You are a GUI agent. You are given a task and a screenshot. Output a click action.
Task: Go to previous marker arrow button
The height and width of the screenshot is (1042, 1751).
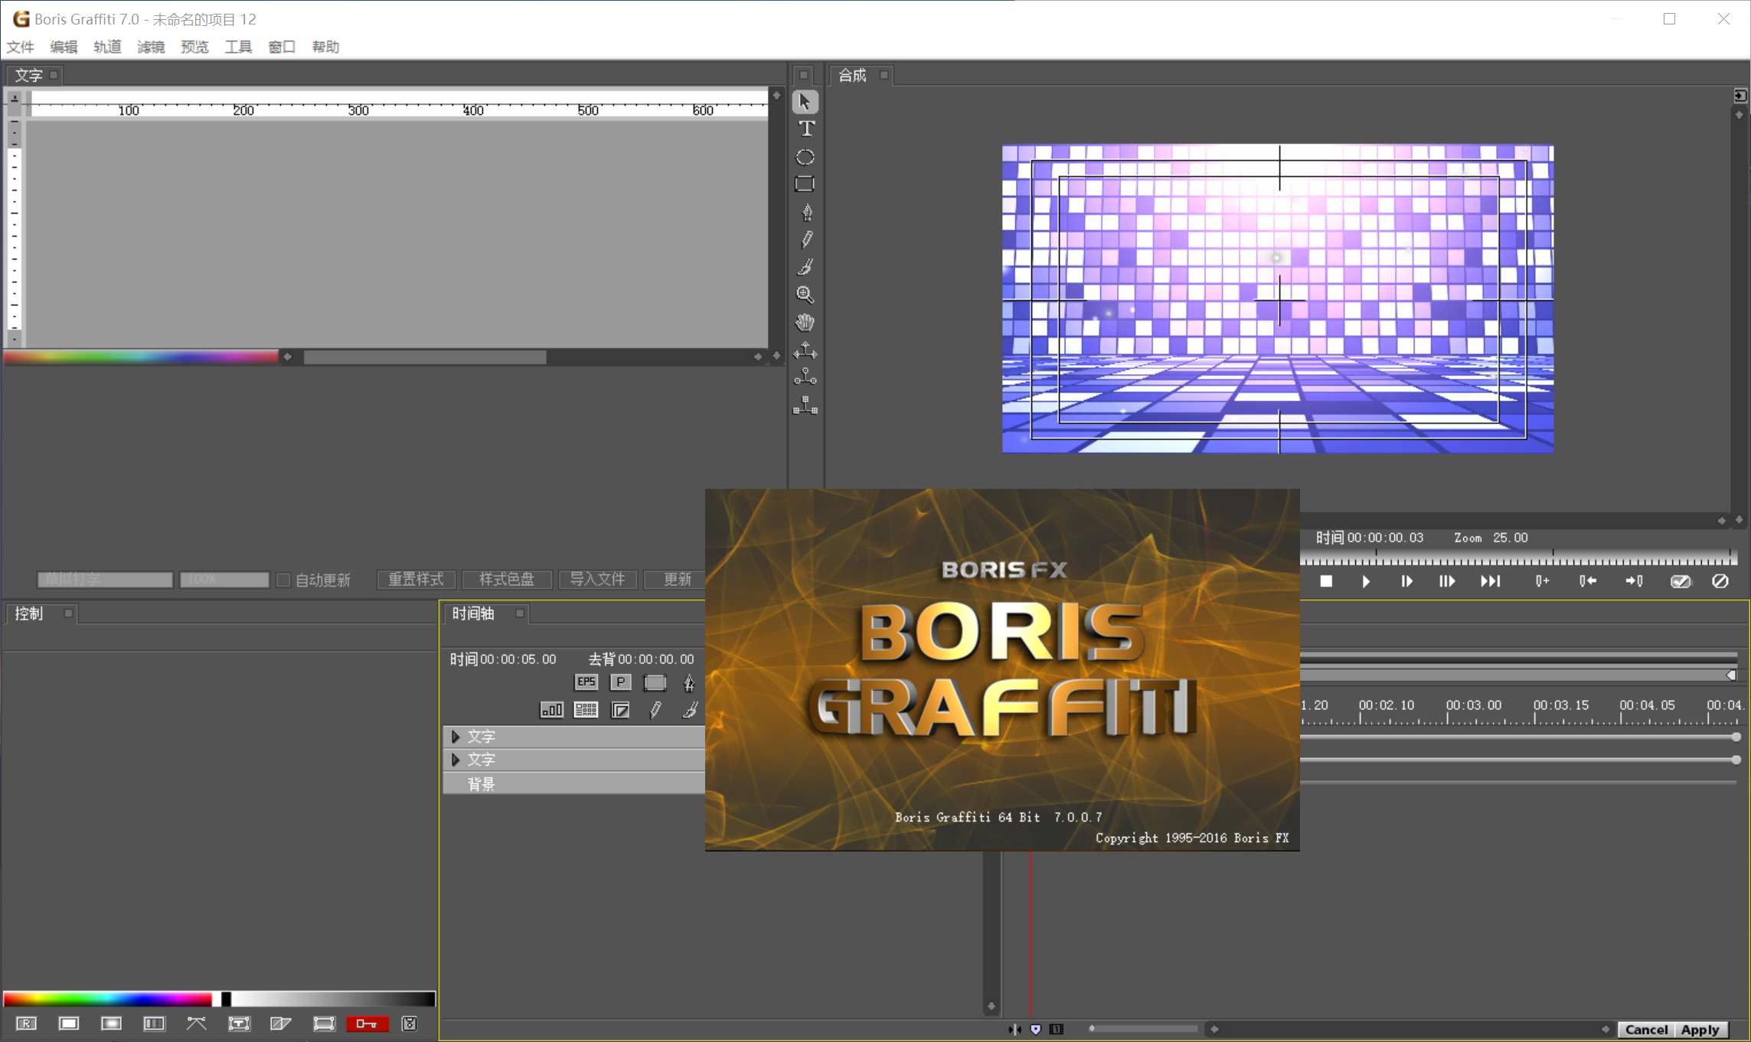point(1588,581)
